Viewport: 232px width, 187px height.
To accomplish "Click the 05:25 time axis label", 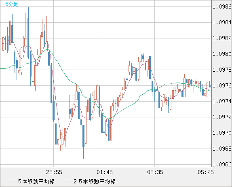I will click(206, 172).
